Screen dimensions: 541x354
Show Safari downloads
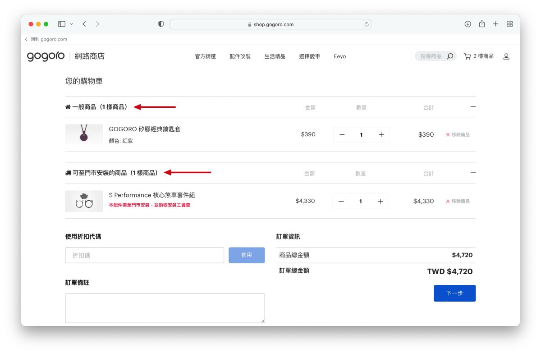[468, 24]
